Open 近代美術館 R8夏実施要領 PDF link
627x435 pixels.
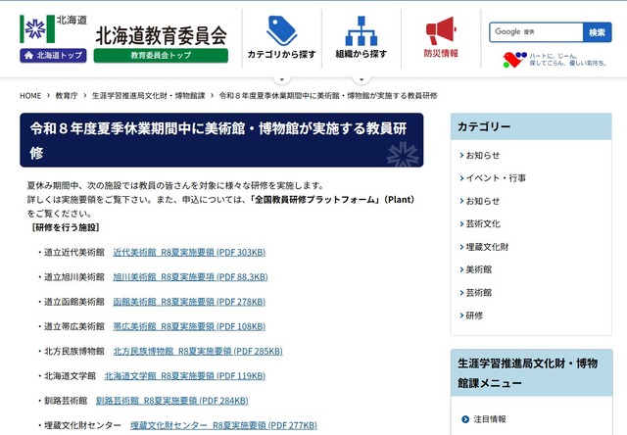pyautogui.click(x=189, y=253)
